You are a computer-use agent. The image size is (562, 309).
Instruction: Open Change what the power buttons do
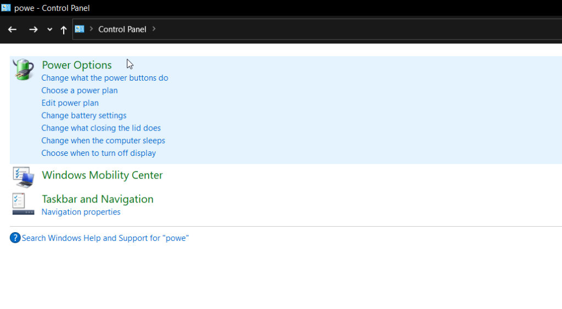[x=105, y=78]
